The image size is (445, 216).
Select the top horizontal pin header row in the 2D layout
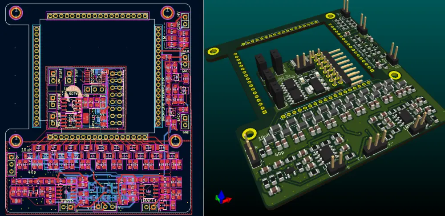coord(97,16)
